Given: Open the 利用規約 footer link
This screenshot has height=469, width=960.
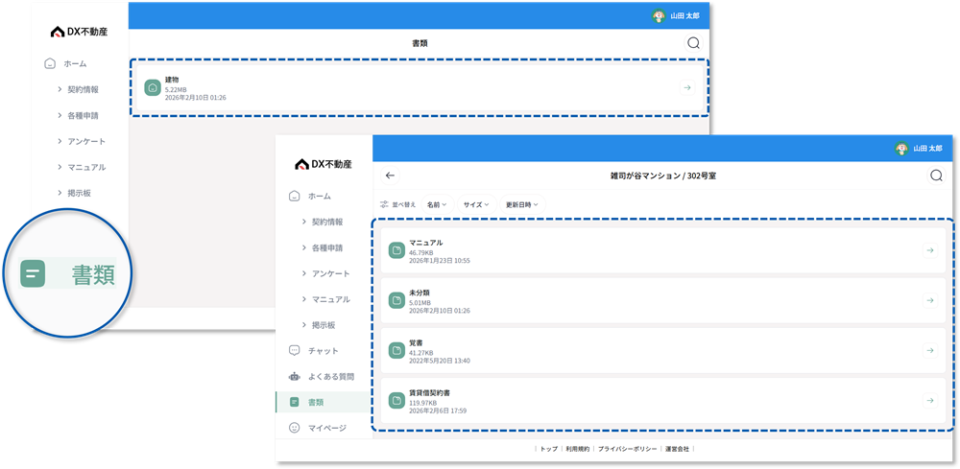Looking at the screenshot, I should tap(577, 449).
